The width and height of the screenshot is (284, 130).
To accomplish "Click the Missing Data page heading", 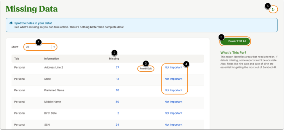I will pyautogui.click(x=32, y=9).
